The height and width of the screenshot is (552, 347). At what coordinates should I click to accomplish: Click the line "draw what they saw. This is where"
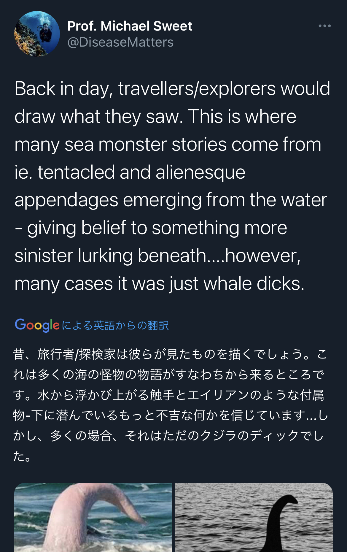pyautogui.click(x=155, y=116)
